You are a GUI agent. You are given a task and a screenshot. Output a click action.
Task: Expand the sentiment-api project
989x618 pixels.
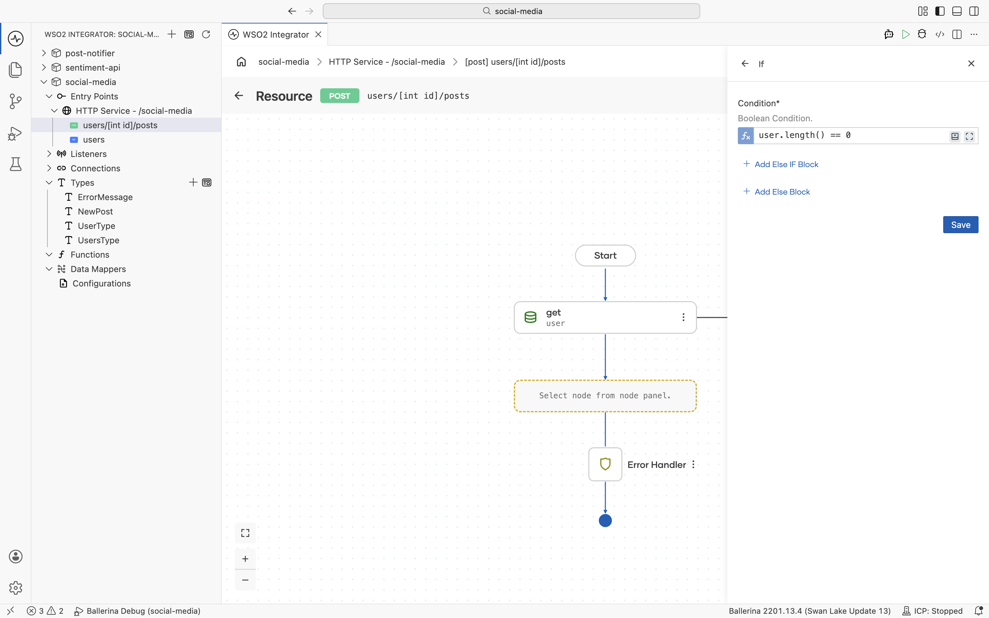44,67
